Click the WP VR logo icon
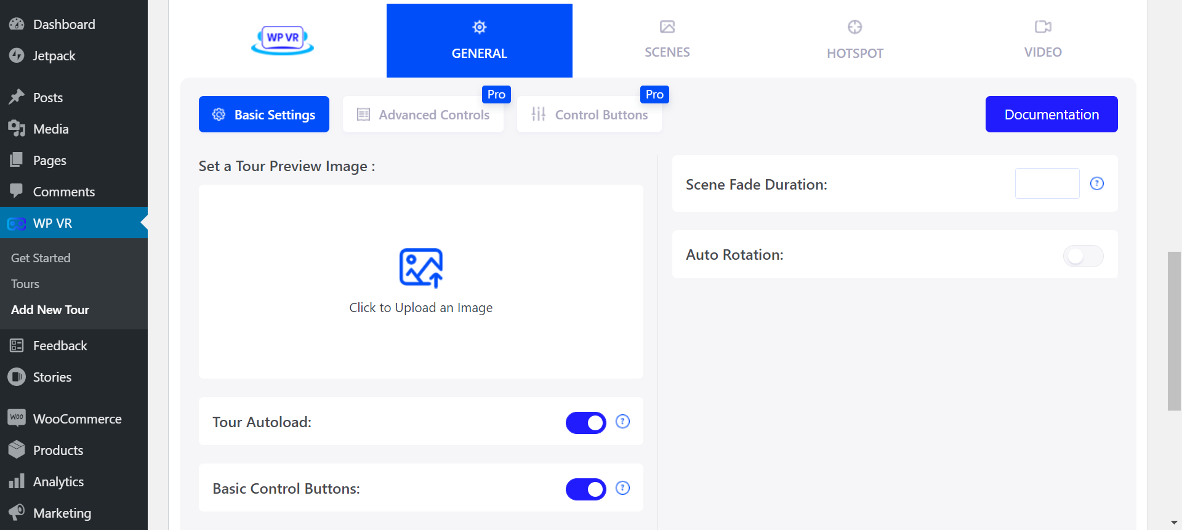This screenshot has width=1182, height=530. (x=283, y=39)
